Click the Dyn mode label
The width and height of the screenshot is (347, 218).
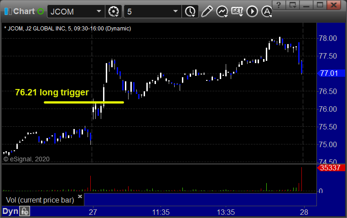point(10,211)
